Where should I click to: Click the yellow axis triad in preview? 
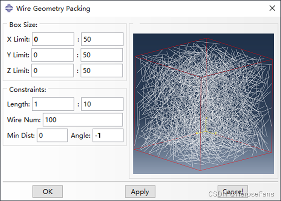click(206, 132)
